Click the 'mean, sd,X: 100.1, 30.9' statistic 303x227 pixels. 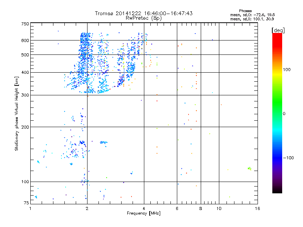(252, 19)
